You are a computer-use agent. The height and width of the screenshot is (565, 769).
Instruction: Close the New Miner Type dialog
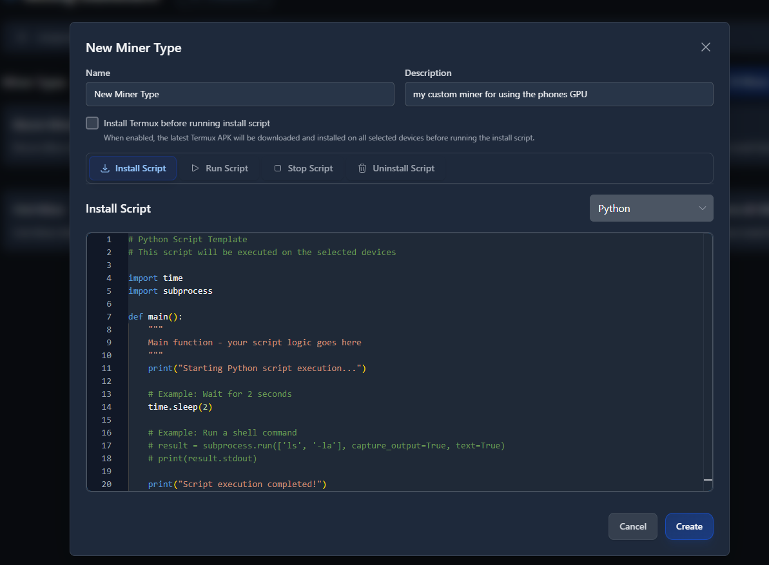[x=706, y=47]
